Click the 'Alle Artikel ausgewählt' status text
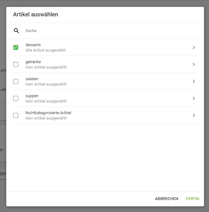The height and width of the screenshot is (212, 209). 46,50
